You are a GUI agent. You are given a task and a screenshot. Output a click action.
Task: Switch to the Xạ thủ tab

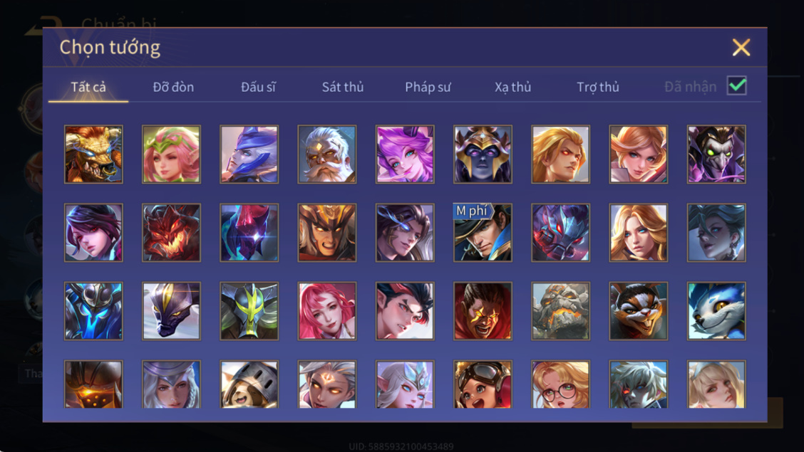[x=512, y=87]
